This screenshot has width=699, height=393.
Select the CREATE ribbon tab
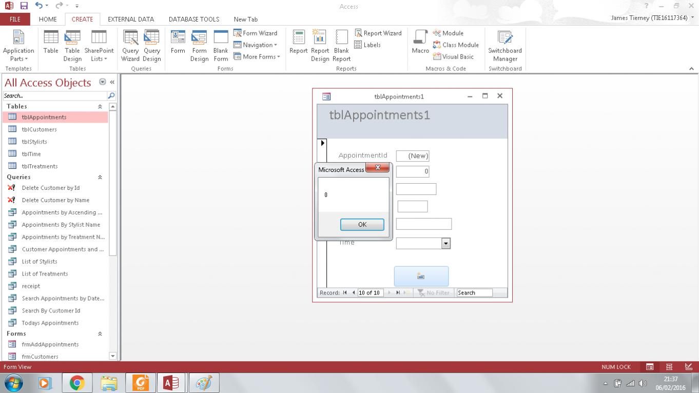click(82, 19)
